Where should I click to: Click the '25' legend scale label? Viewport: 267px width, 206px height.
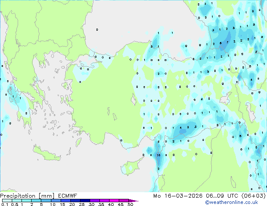(82, 204)
